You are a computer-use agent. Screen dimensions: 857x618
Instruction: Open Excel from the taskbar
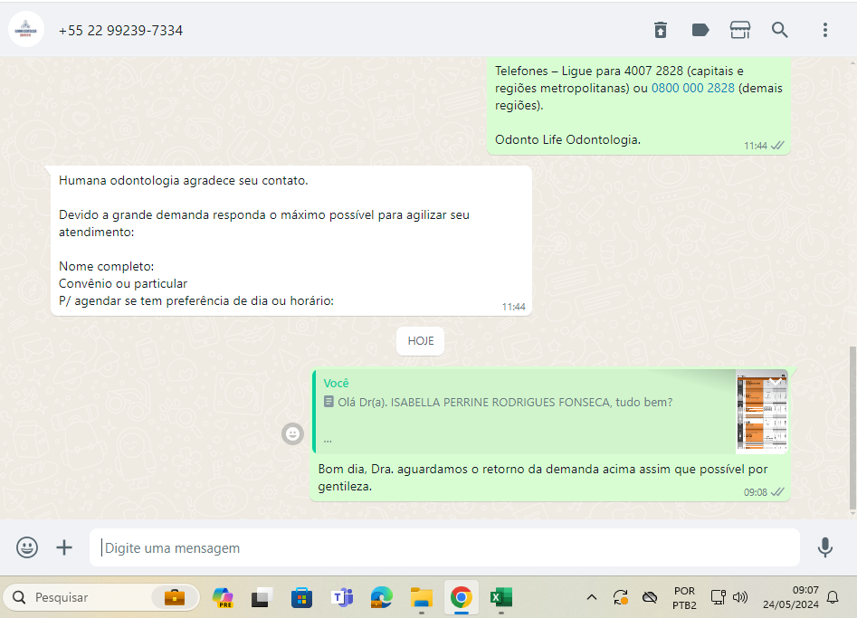tap(500, 597)
